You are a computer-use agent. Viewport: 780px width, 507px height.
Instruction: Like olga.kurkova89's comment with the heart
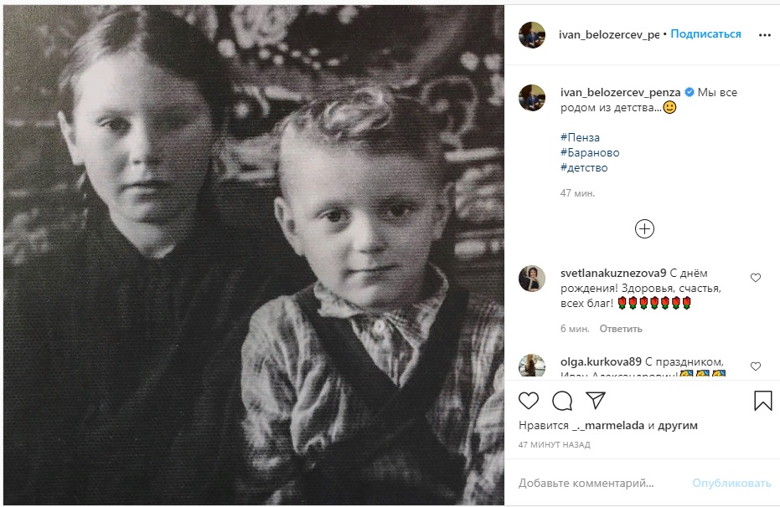click(x=756, y=366)
